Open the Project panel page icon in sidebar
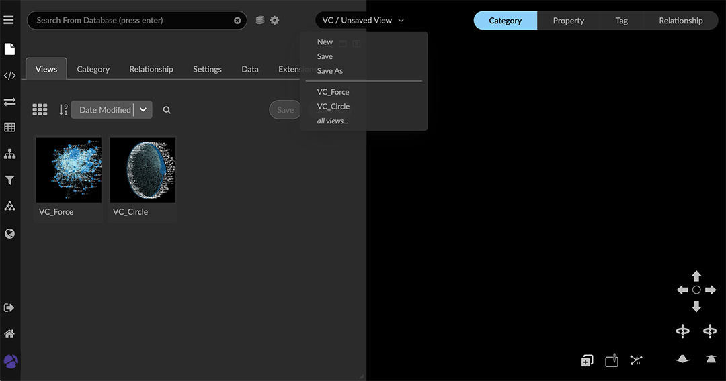This screenshot has width=726, height=381. pos(9,49)
